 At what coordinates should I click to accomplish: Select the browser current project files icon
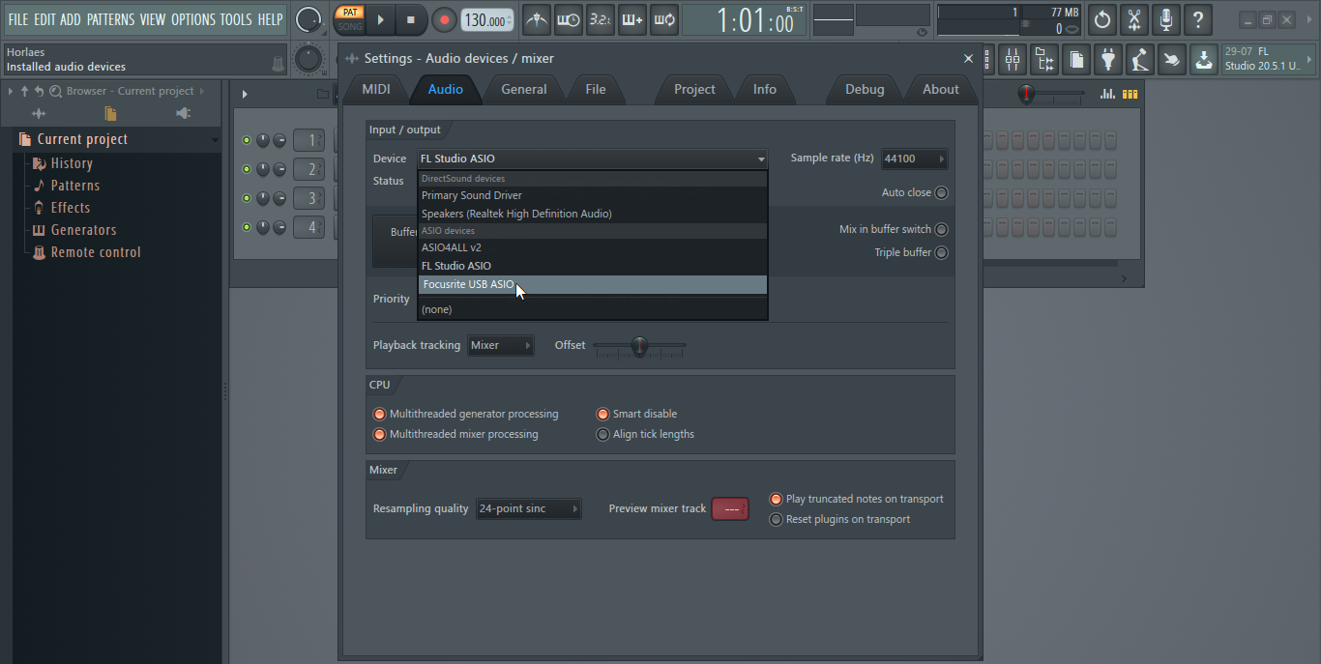(110, 113)
